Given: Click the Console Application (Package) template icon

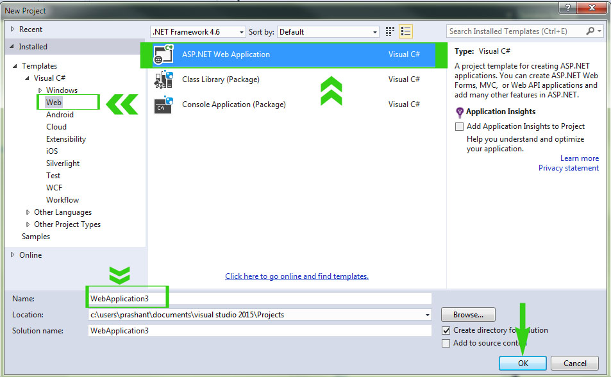Looking at the screenshot, I should coord(163,105).
